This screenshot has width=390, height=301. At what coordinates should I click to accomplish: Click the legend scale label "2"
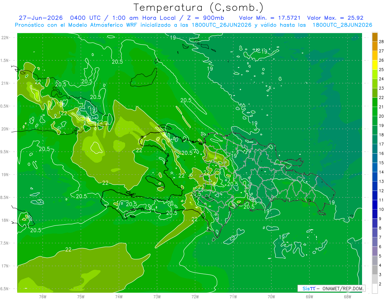pos(381,284)
